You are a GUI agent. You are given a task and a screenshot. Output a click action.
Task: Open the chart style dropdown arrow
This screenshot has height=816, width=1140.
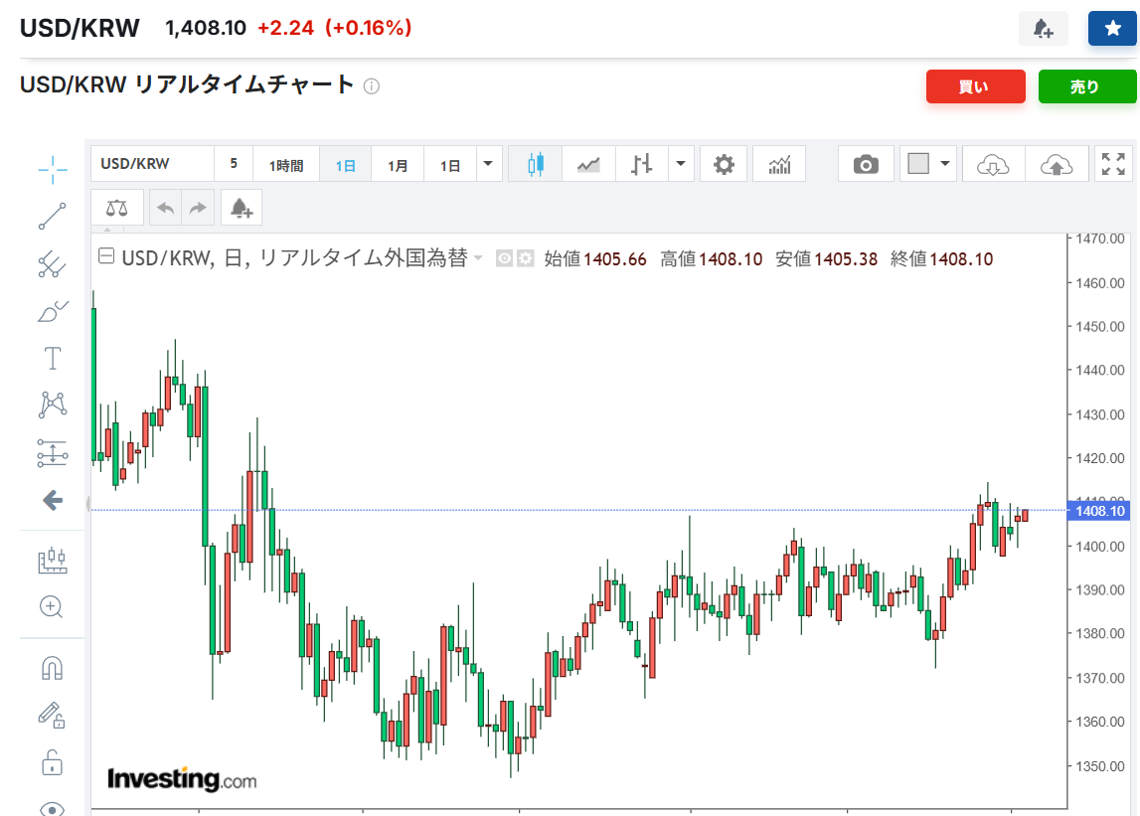[x=681, y=164]
